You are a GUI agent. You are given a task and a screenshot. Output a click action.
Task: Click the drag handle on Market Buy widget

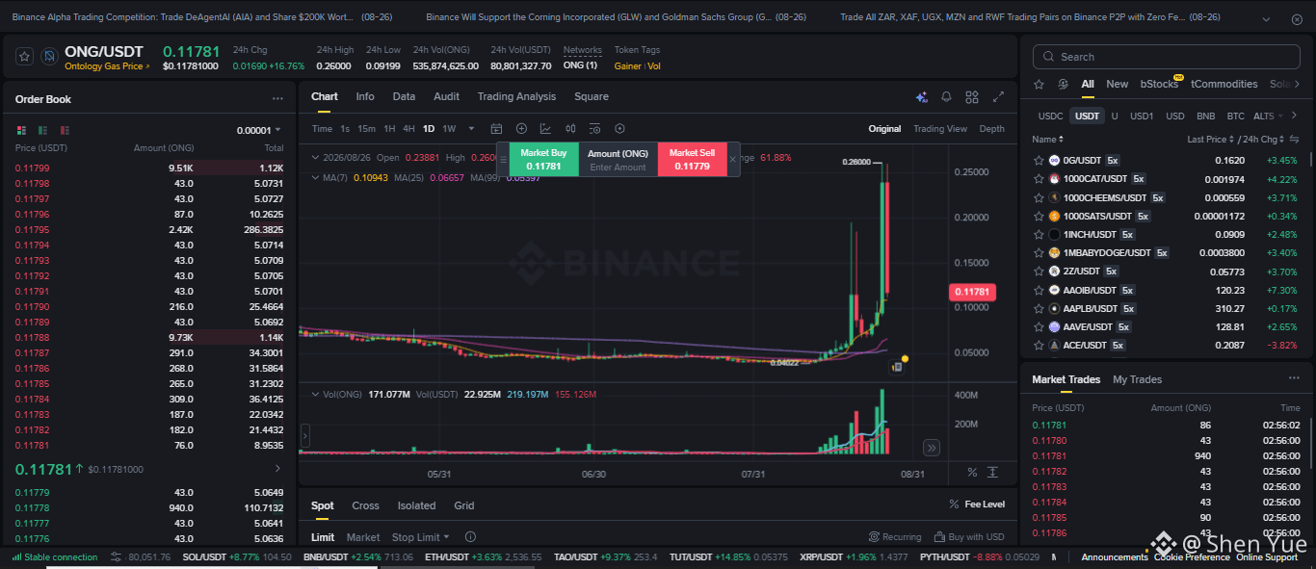502,159
